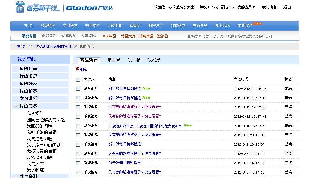Open 答疑解惑 in navigation bar
The image size is (324, 178).
(x=48, y=25)
